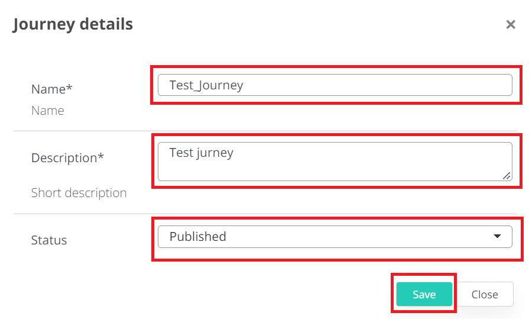
Task: Save the journey details
Action: click(x=424, y=294)
